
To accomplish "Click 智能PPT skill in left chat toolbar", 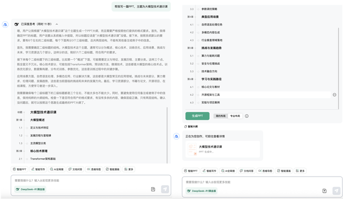I will tap(19, 169).
